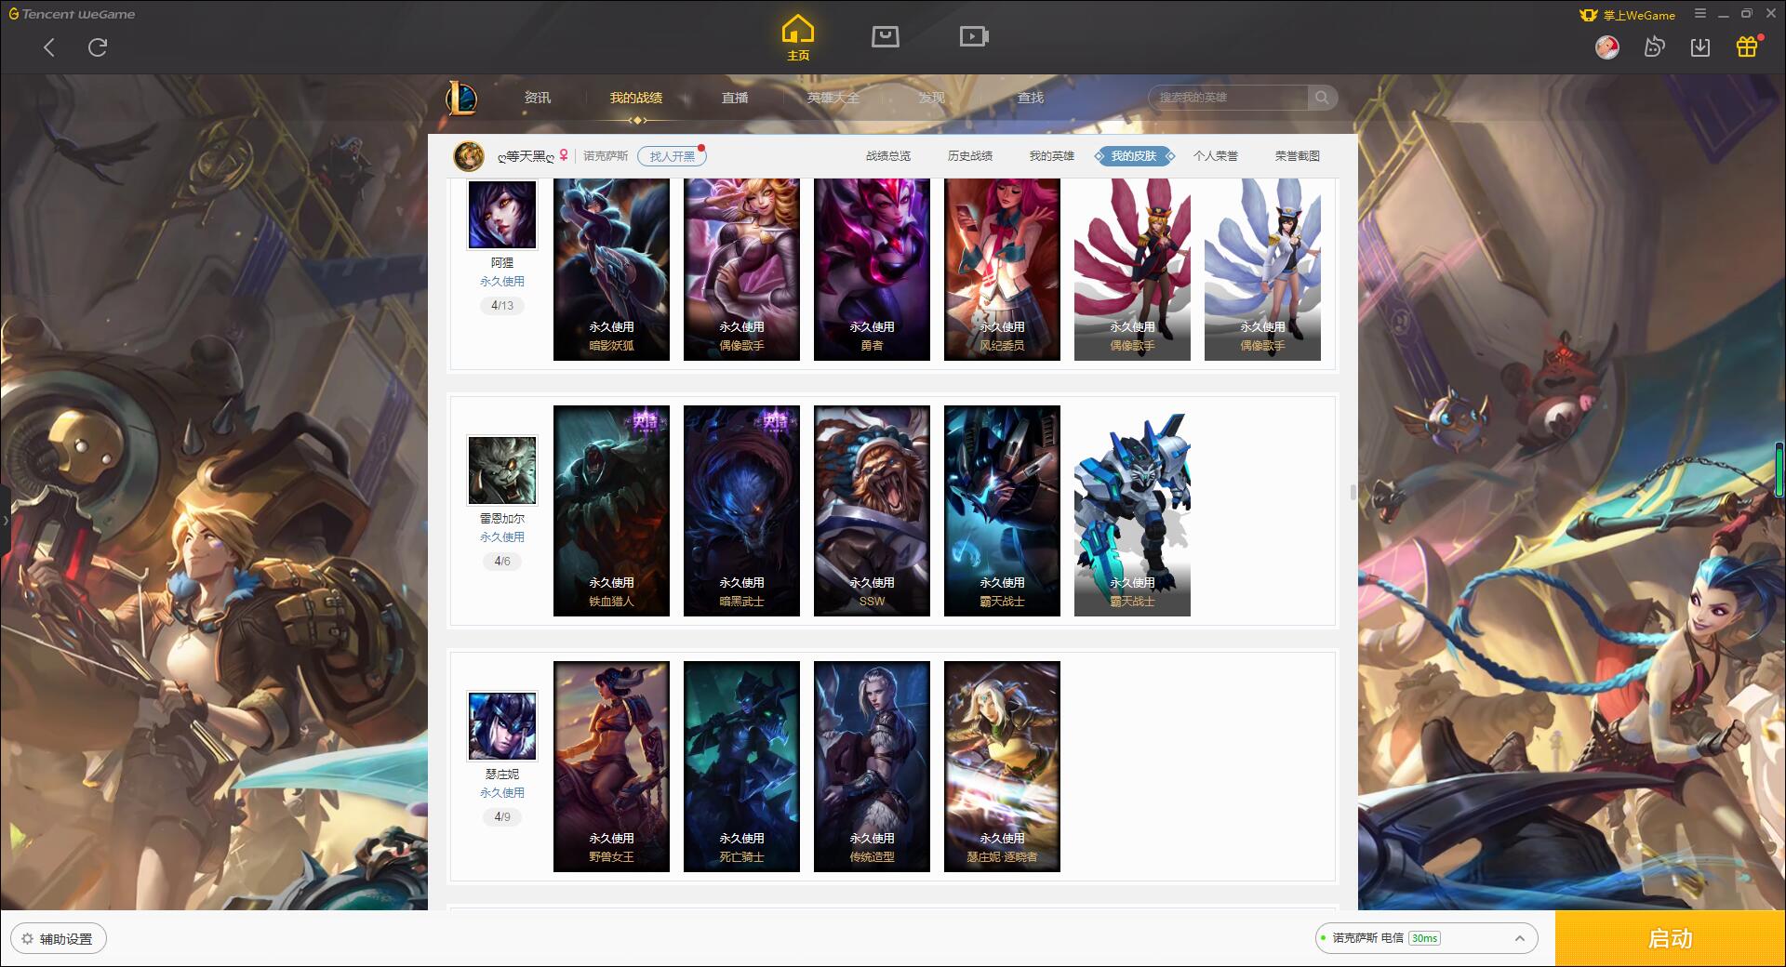Refresh the page with reload icon
1786x967 pixels.
click(x=98, y=47)
